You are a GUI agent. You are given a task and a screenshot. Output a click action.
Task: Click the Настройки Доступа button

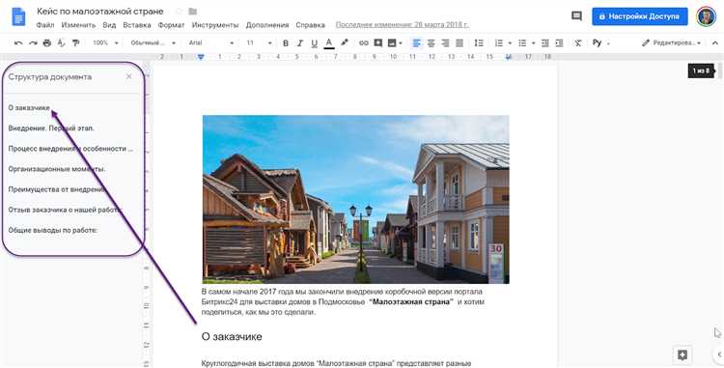click(639, 16)
